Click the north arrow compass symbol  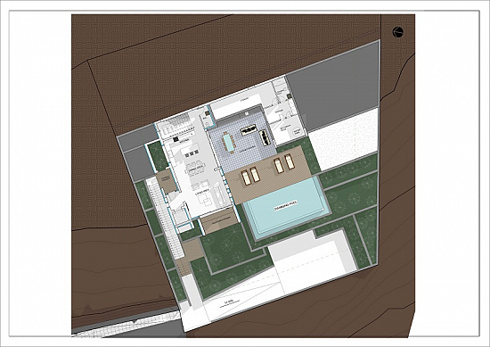tap(398, 32)
